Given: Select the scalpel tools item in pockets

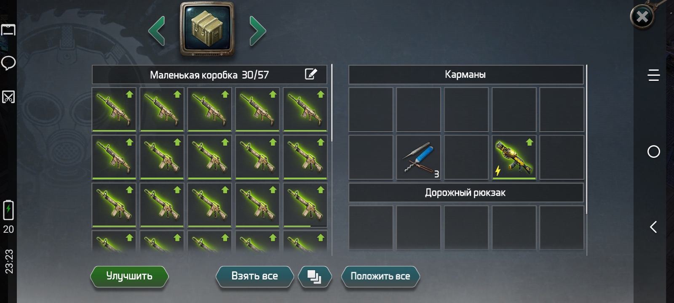Looking at the screenshot, I should tap(418, 157).
